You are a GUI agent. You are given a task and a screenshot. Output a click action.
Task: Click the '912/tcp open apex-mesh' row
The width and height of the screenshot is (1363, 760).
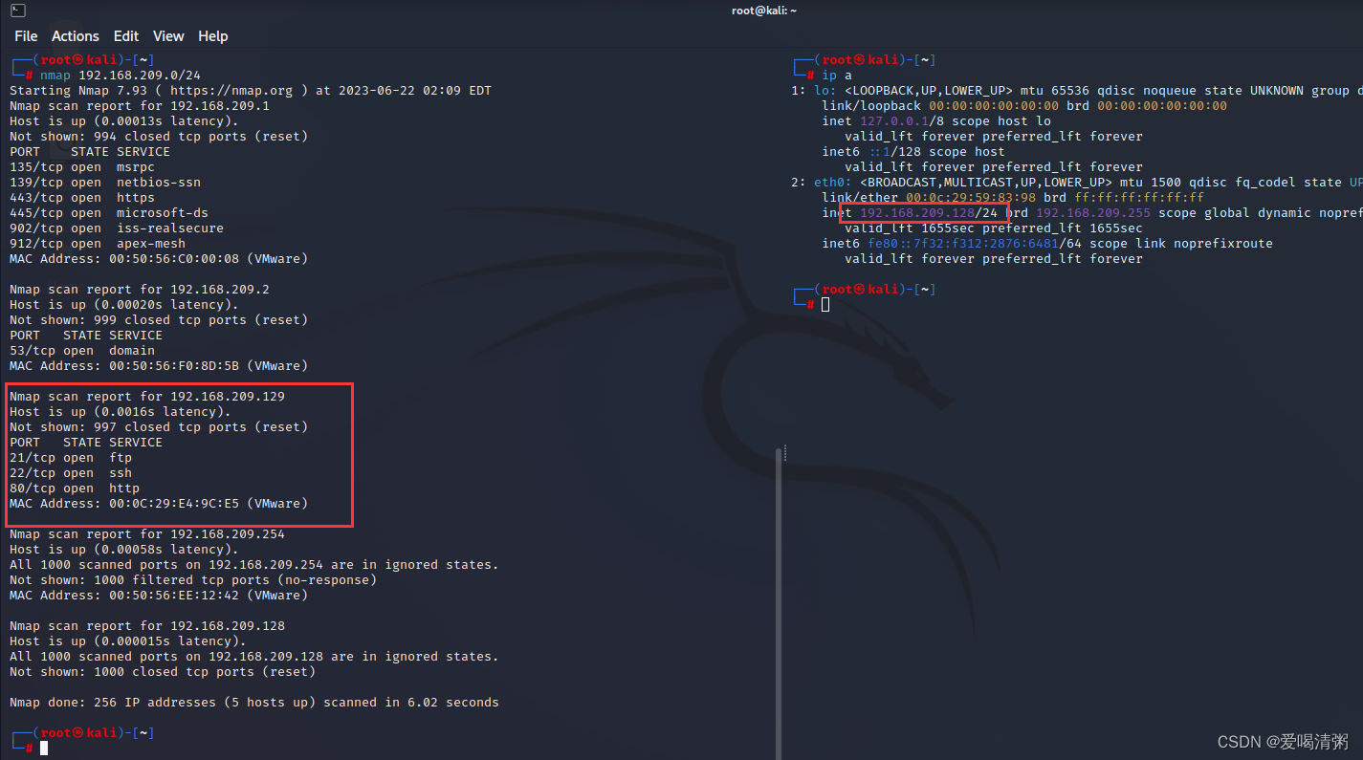coord(98,243)
